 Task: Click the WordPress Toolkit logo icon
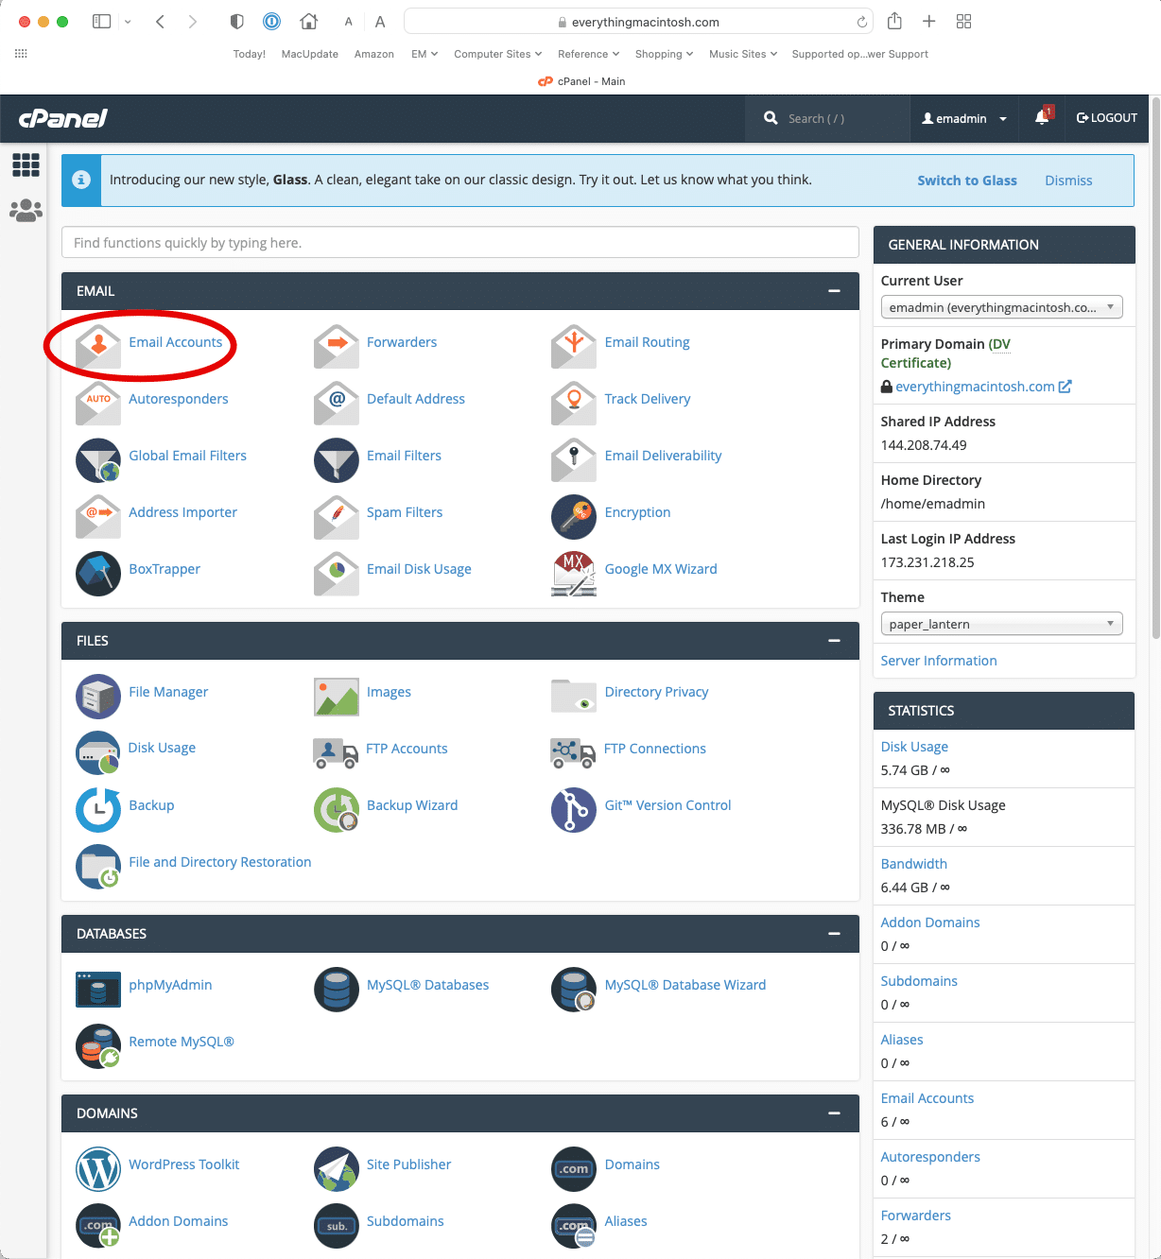click(98, 1168)
